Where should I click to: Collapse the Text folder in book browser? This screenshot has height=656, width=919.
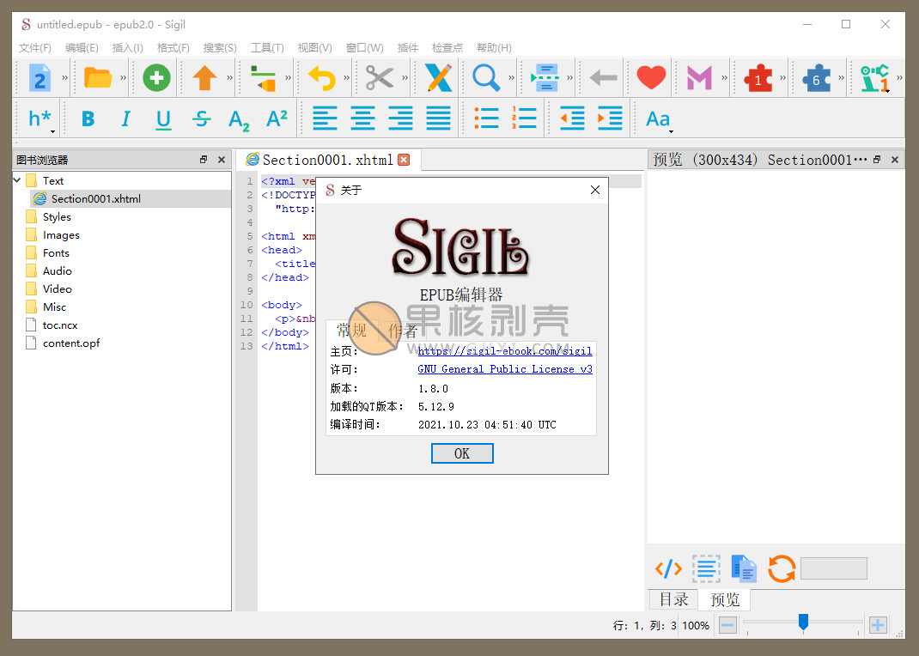17,180
